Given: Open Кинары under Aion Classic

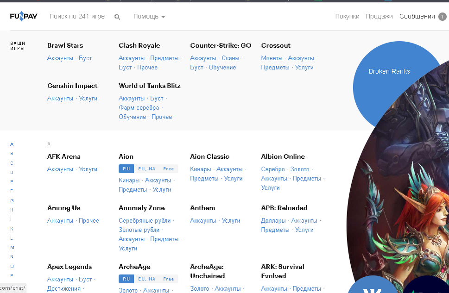Looking at the screenshot, I should [x=201, y=169].
